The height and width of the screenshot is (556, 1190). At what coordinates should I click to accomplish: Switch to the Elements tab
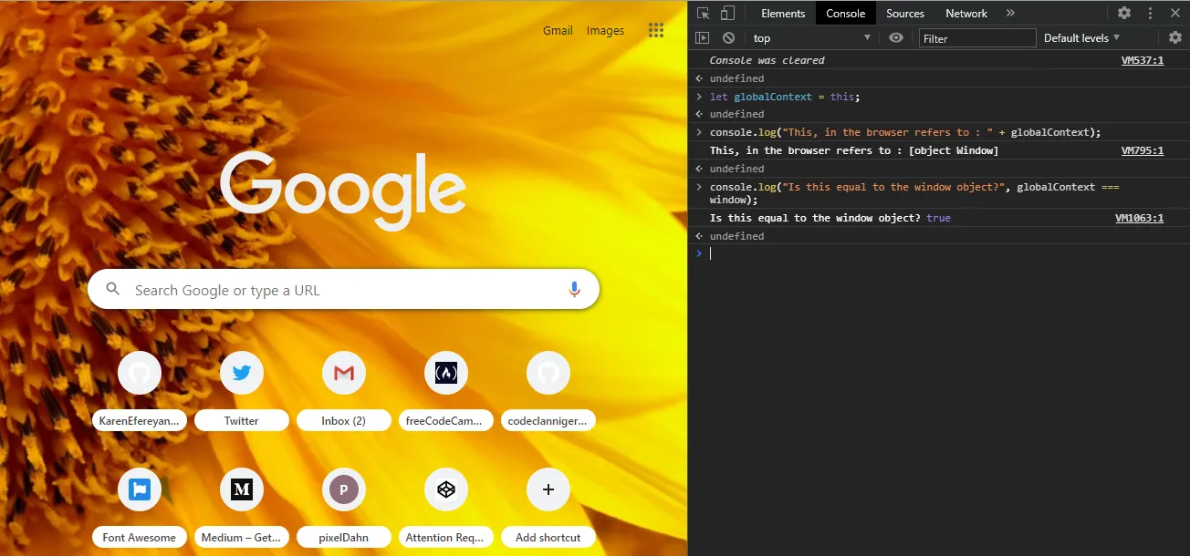(x=783, y=13)
